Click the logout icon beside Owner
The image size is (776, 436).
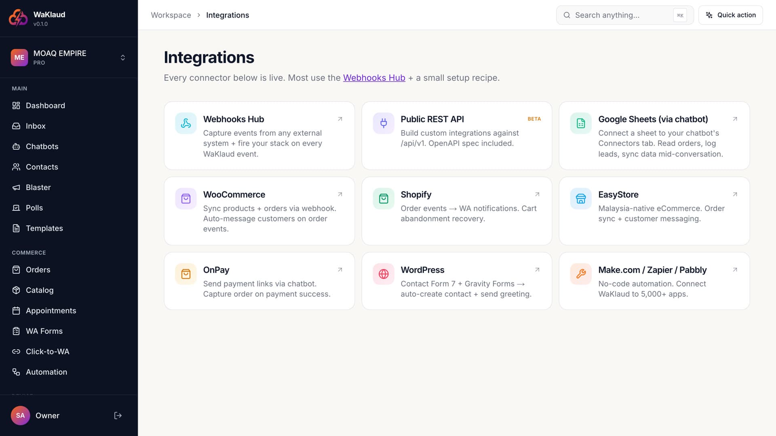pyautogui.click(x=118, y=415)
